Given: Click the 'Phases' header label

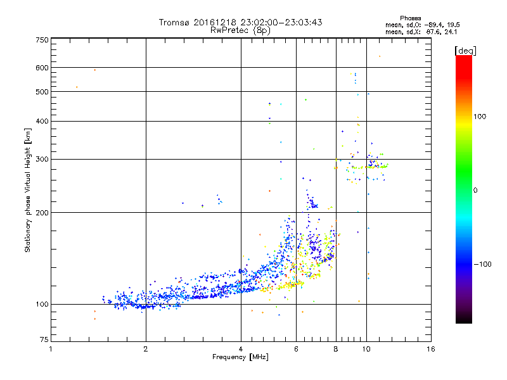Looking at the screenshot, I should pyautogui.click(x=410, y=18).
